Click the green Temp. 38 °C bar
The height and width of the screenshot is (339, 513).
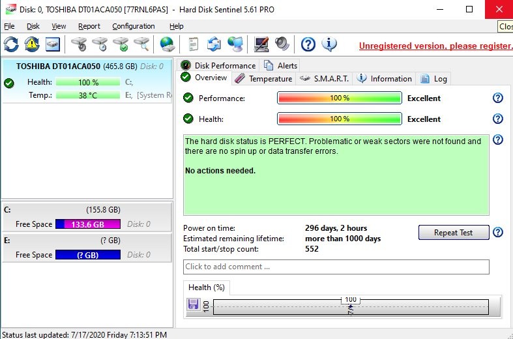[x=88, y=95]
